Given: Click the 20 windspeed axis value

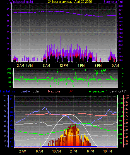Looking at the screenshot, I should 8,38.
